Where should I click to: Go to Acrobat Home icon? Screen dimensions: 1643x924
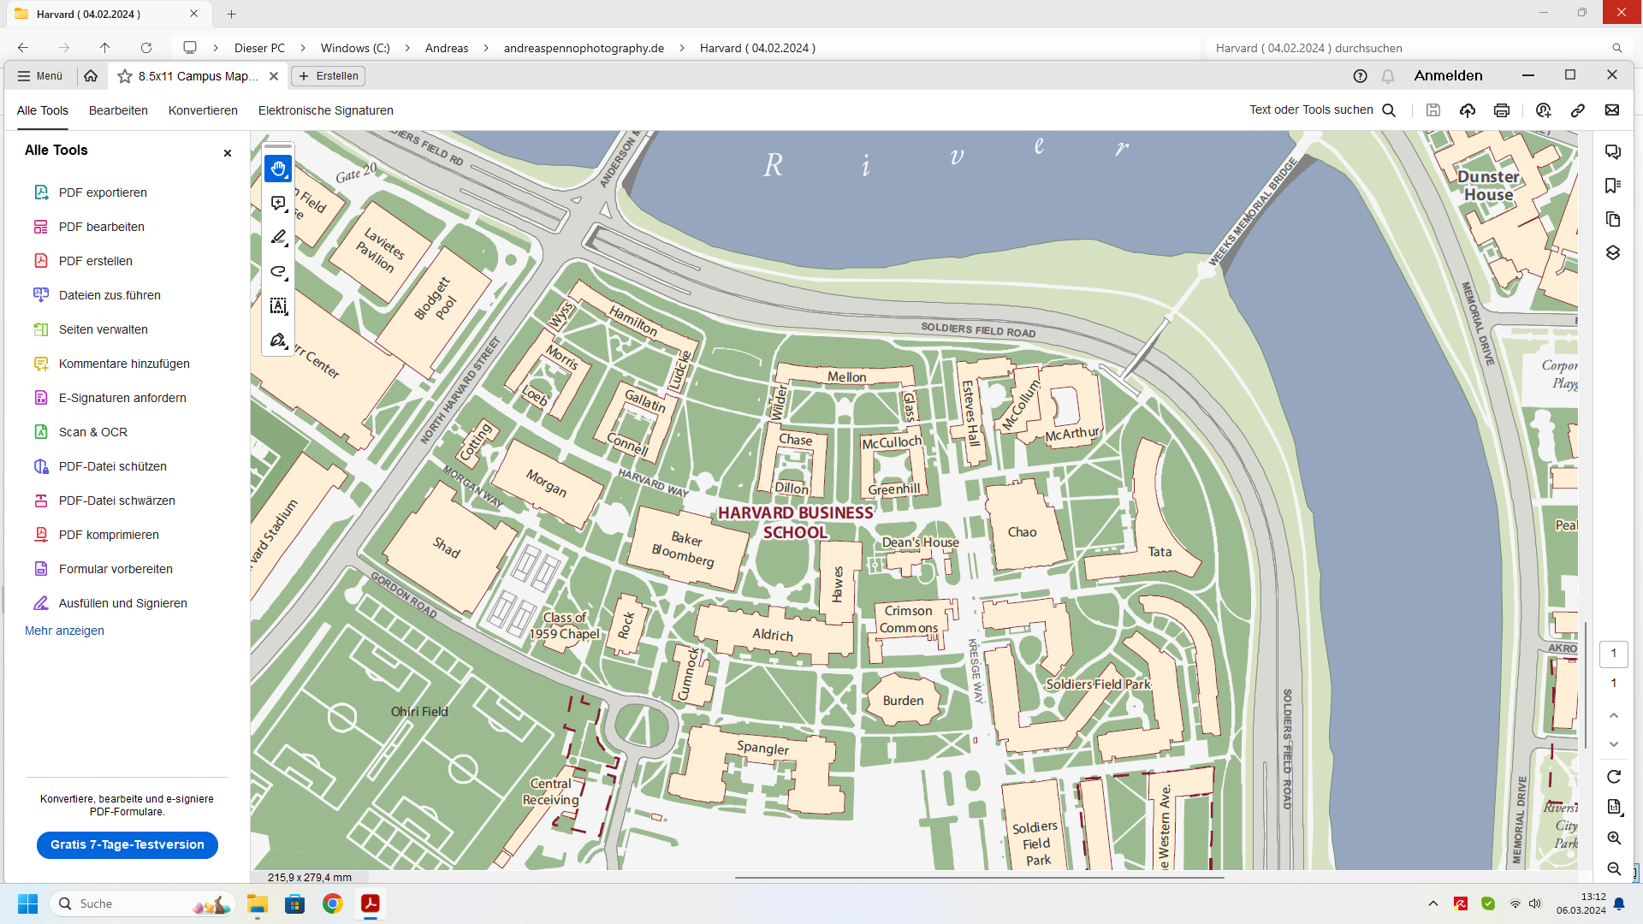91,76
